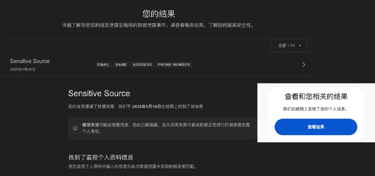Click the 查看和您相关的结果 card title
This screenshot has height=176, width=375.
click(x=316, y=97)
